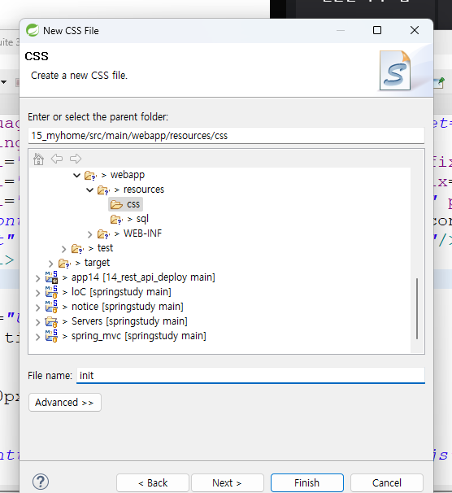Open the help question mark icon
The height and width of the screenshot is (493, 452).
[x=41, y=482]
